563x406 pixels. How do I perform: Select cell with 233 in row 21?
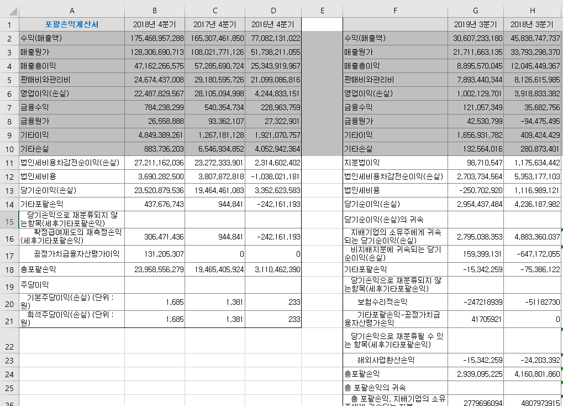[x=273, y=319]
